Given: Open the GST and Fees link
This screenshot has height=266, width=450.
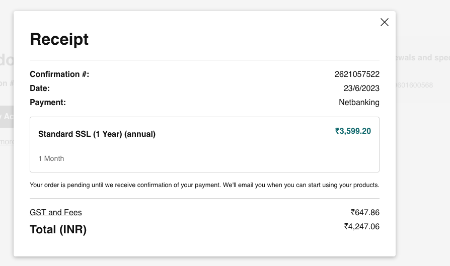Looking at the screenshot, I should click(56, 212).
